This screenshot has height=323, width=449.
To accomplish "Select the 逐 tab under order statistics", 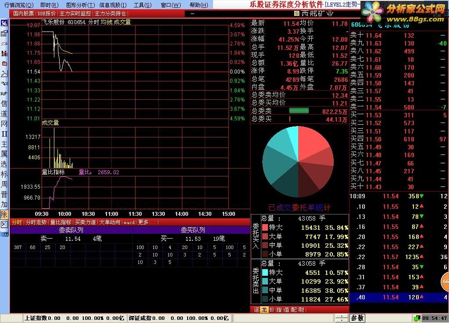I will tap(257, 309).
